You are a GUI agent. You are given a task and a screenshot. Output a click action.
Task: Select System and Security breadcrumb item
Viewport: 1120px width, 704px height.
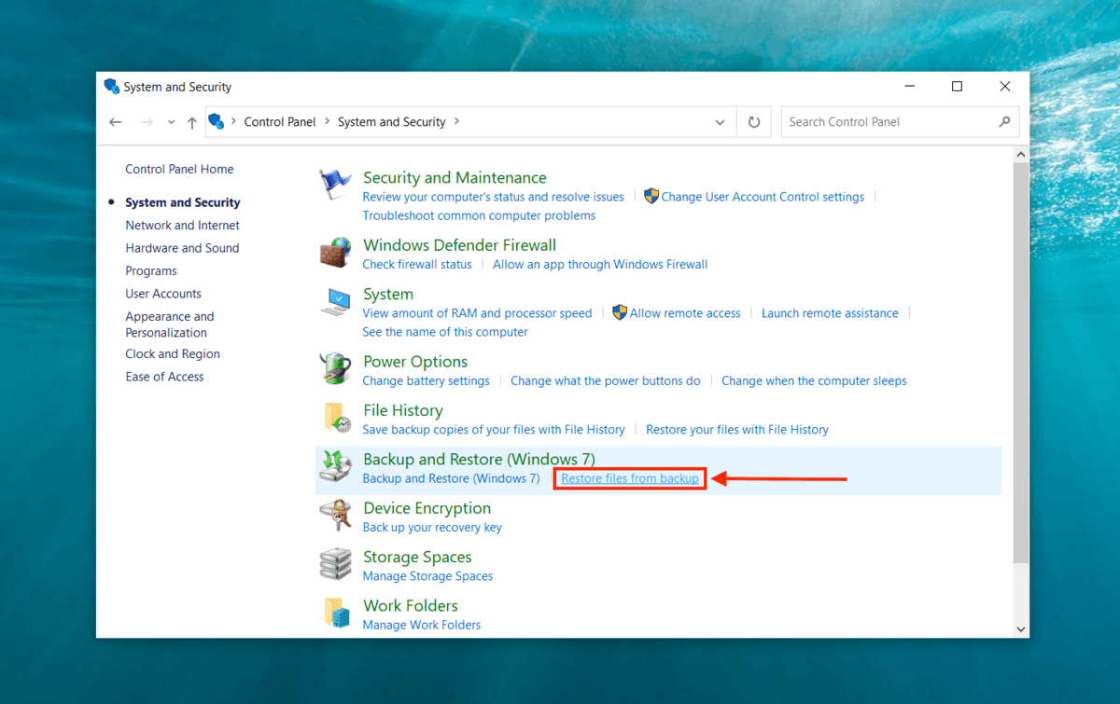392,121
